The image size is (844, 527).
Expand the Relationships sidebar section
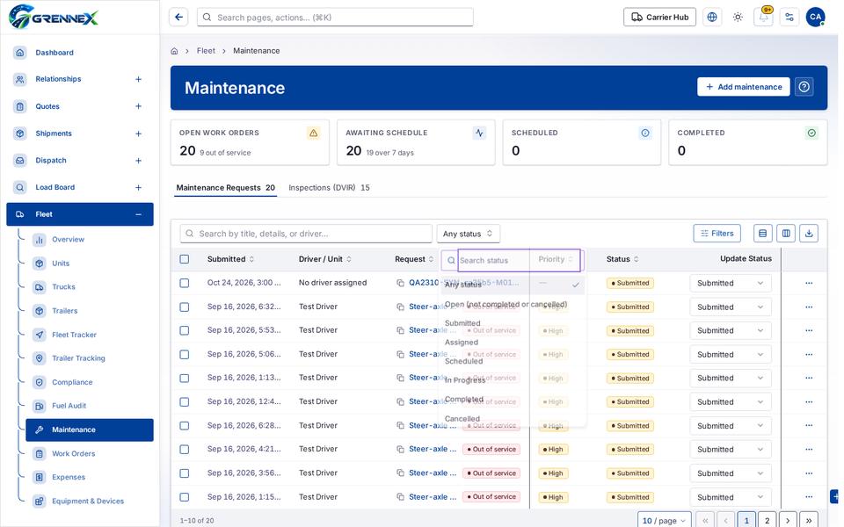(x=138, y=79)
